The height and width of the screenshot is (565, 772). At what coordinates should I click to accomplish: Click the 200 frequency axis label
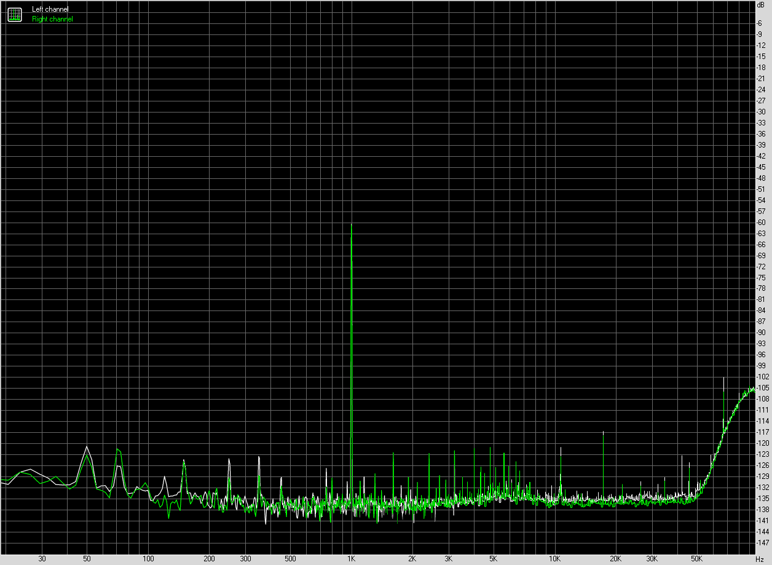tap(209, 559)
